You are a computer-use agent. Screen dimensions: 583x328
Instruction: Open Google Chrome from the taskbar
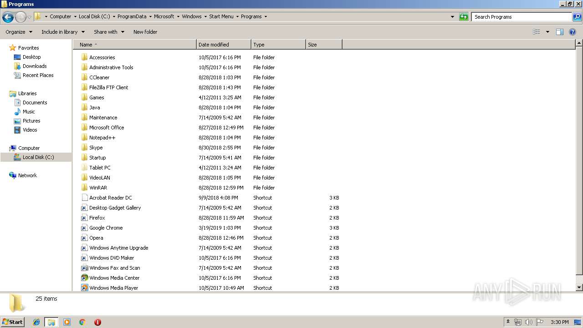point(82,322)
